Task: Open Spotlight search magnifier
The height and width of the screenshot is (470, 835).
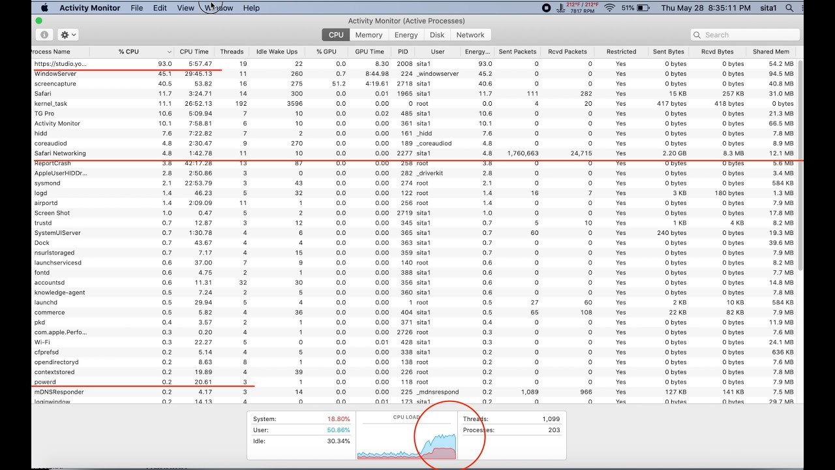Action: [x=789, y=8]
